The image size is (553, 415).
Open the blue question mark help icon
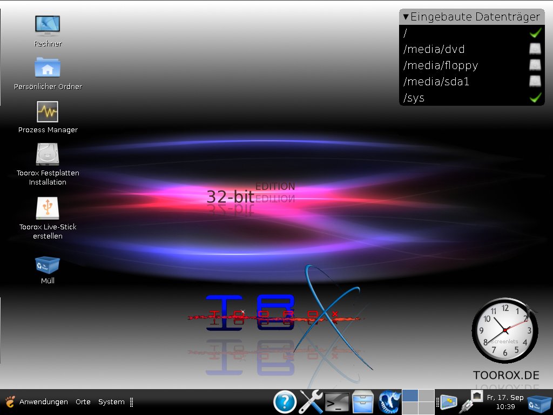pyautogui.click(x=285, y=402)
